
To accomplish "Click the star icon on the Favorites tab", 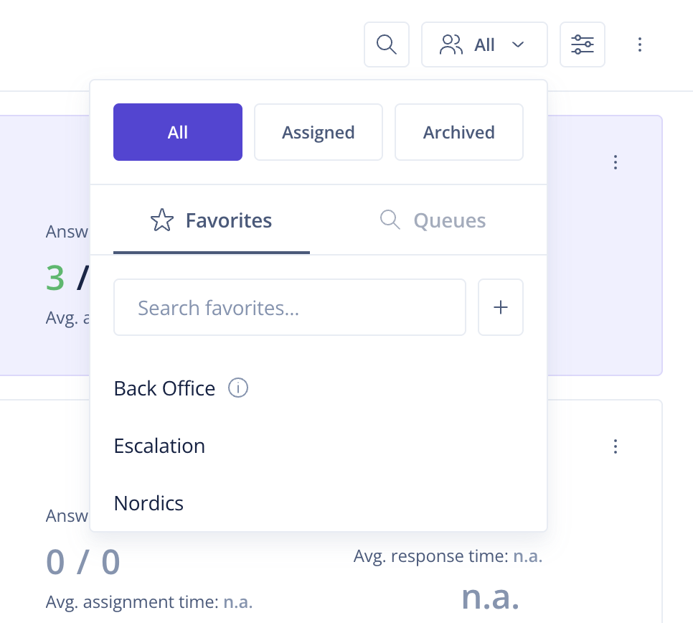I will [162, 220].
